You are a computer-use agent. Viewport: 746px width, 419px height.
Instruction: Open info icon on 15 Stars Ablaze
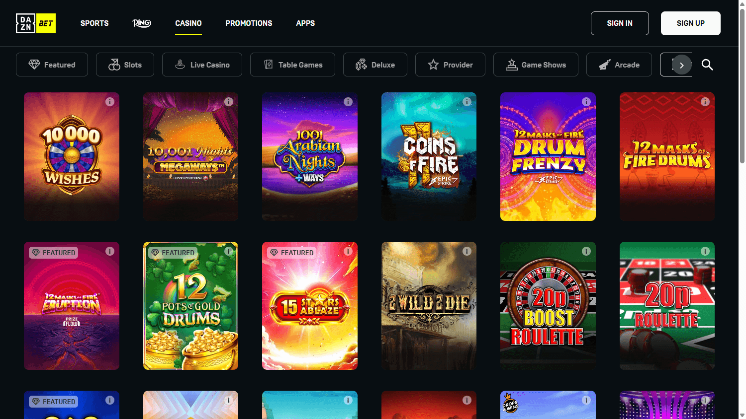coord(348,251)
